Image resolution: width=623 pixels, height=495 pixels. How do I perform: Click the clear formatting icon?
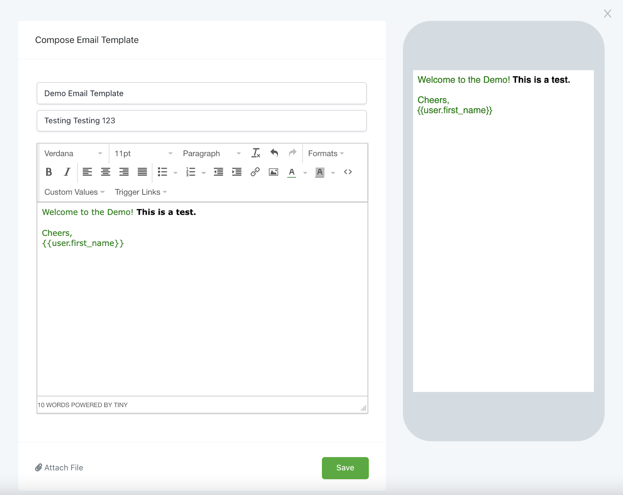click(x=256, y=153)
